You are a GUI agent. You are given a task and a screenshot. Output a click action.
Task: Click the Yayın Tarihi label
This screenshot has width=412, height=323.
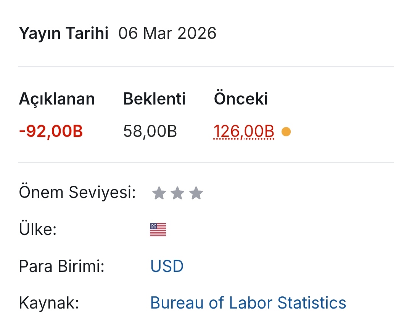coord(64,34)
